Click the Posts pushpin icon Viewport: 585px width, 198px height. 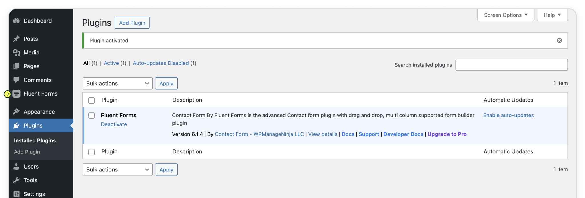point(17,39)
